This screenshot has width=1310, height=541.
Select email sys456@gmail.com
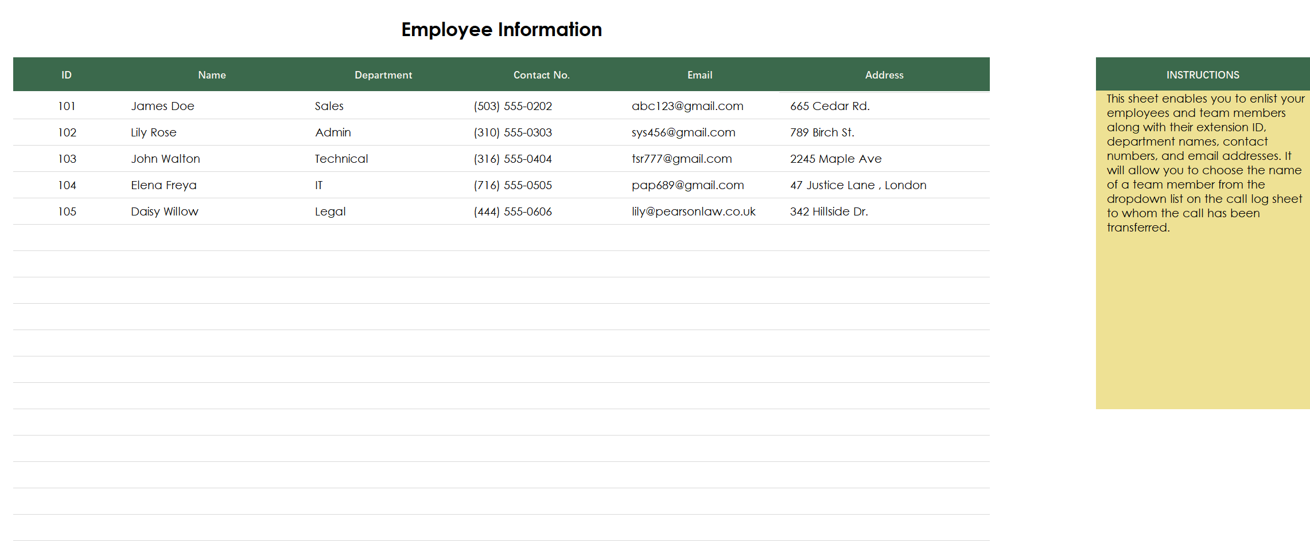683,132
